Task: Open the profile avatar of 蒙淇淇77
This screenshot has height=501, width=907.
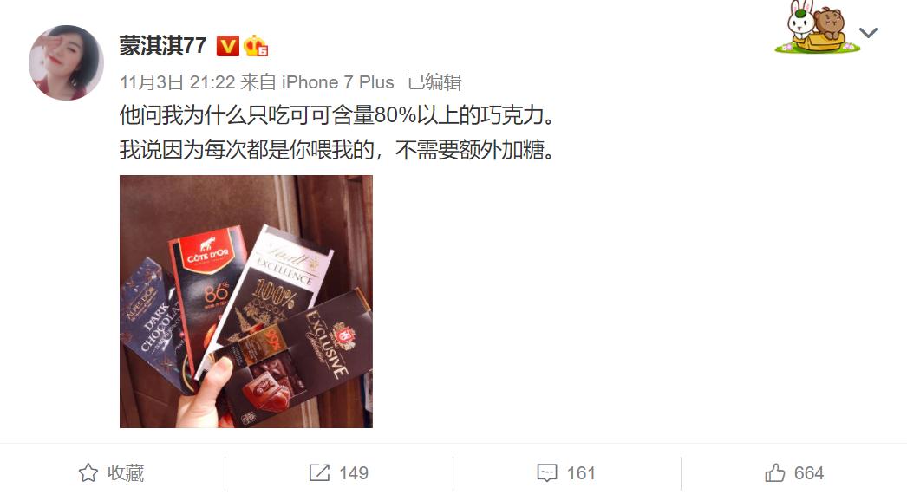Action: pos(66,62)
